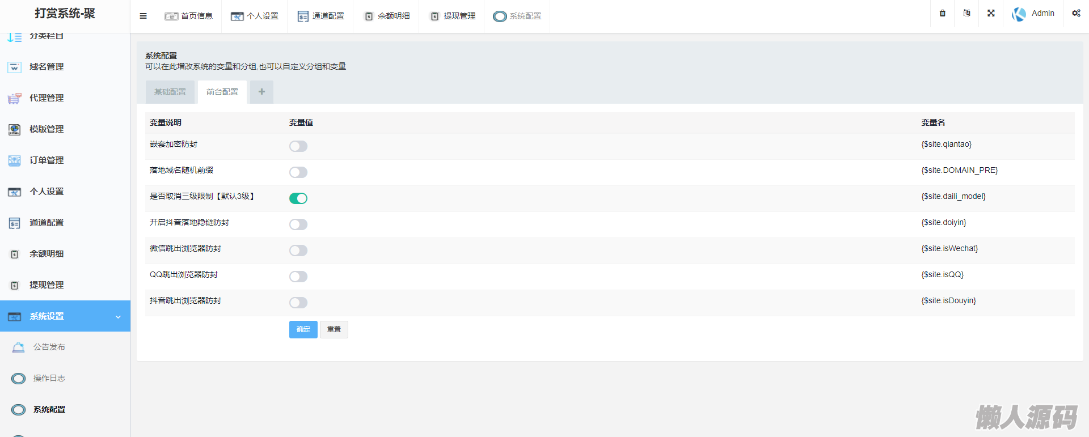Image resolution: width=1089 pixels, height=437 pixels.
Task: Click the 余额明细 icon in the sidebar
Action: pyautogui.click(x=14, y=254)
